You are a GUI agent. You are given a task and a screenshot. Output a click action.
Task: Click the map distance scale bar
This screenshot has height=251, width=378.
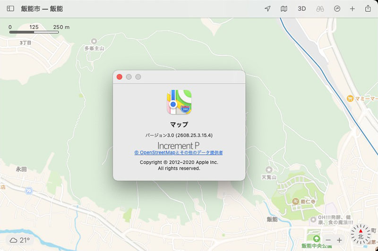click(34, 32)
